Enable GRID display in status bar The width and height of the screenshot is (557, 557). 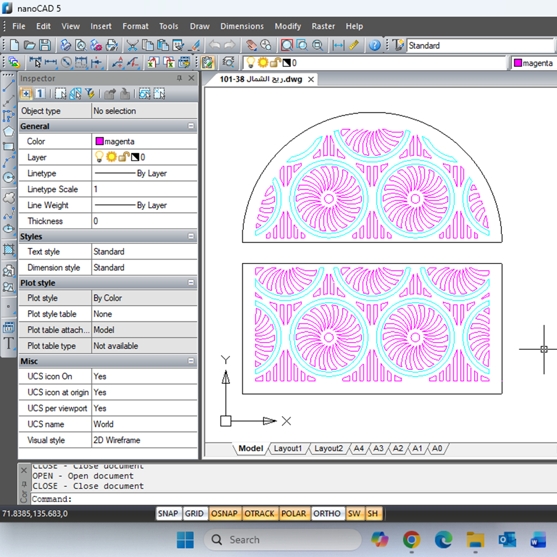194,514
